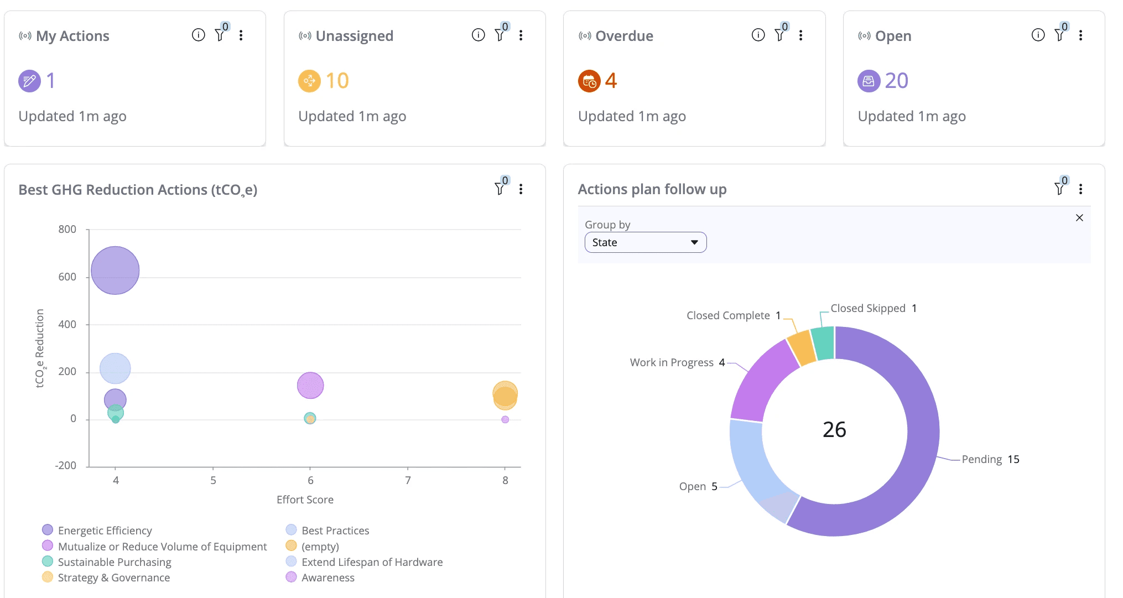Open the Overdue card info icon
Image resolution: width=1123 pixels, height=598 pixels.
pyautogui.click(x=757, y=34)
